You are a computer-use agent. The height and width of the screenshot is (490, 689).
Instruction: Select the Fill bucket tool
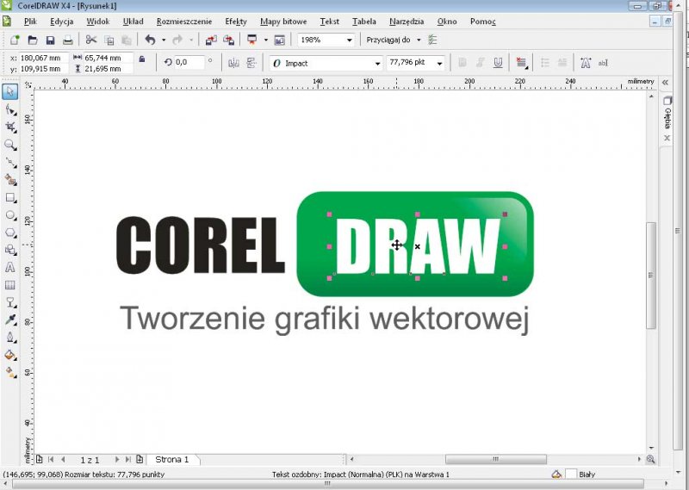[x=10, y=355]
